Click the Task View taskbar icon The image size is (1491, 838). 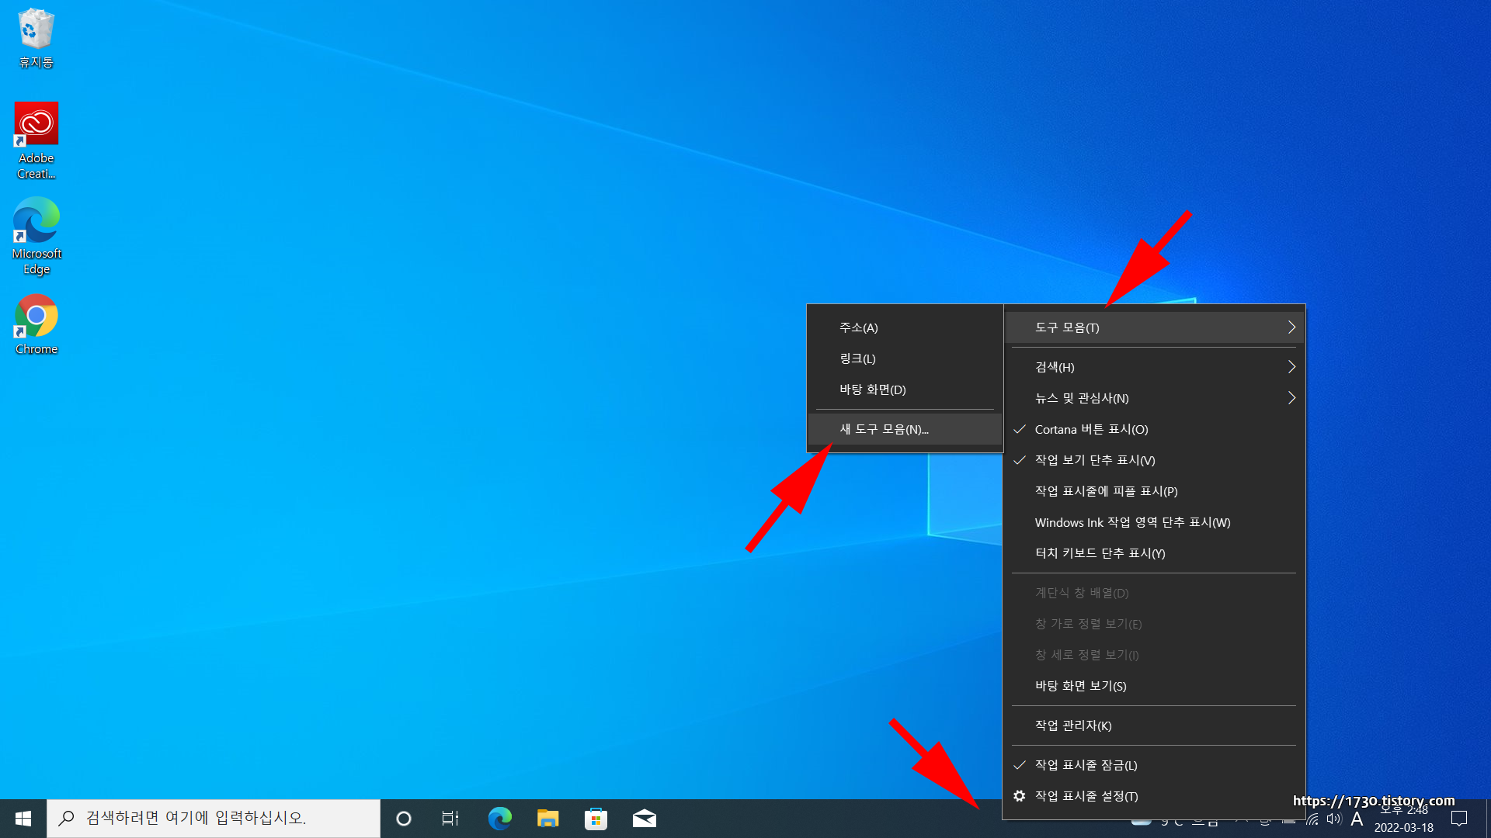tap(450, 819)
